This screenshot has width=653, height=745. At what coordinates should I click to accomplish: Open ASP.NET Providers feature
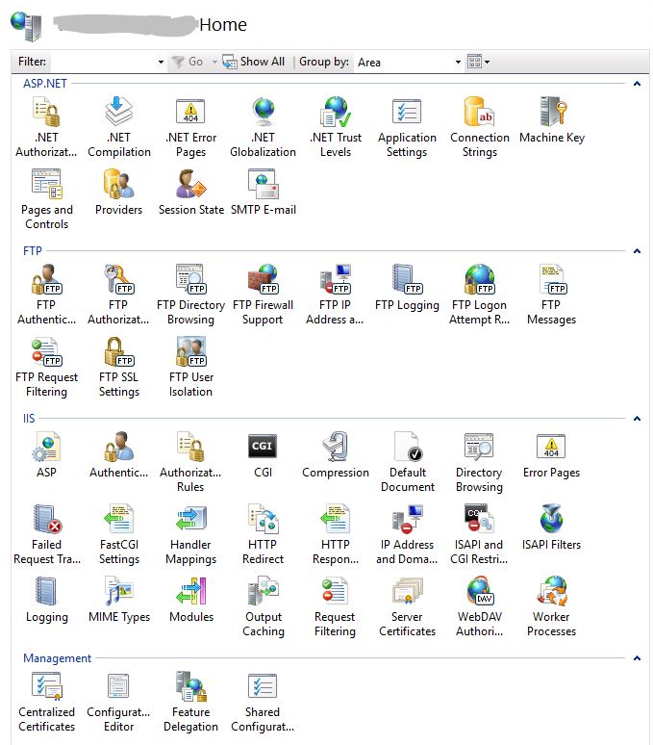118,193
